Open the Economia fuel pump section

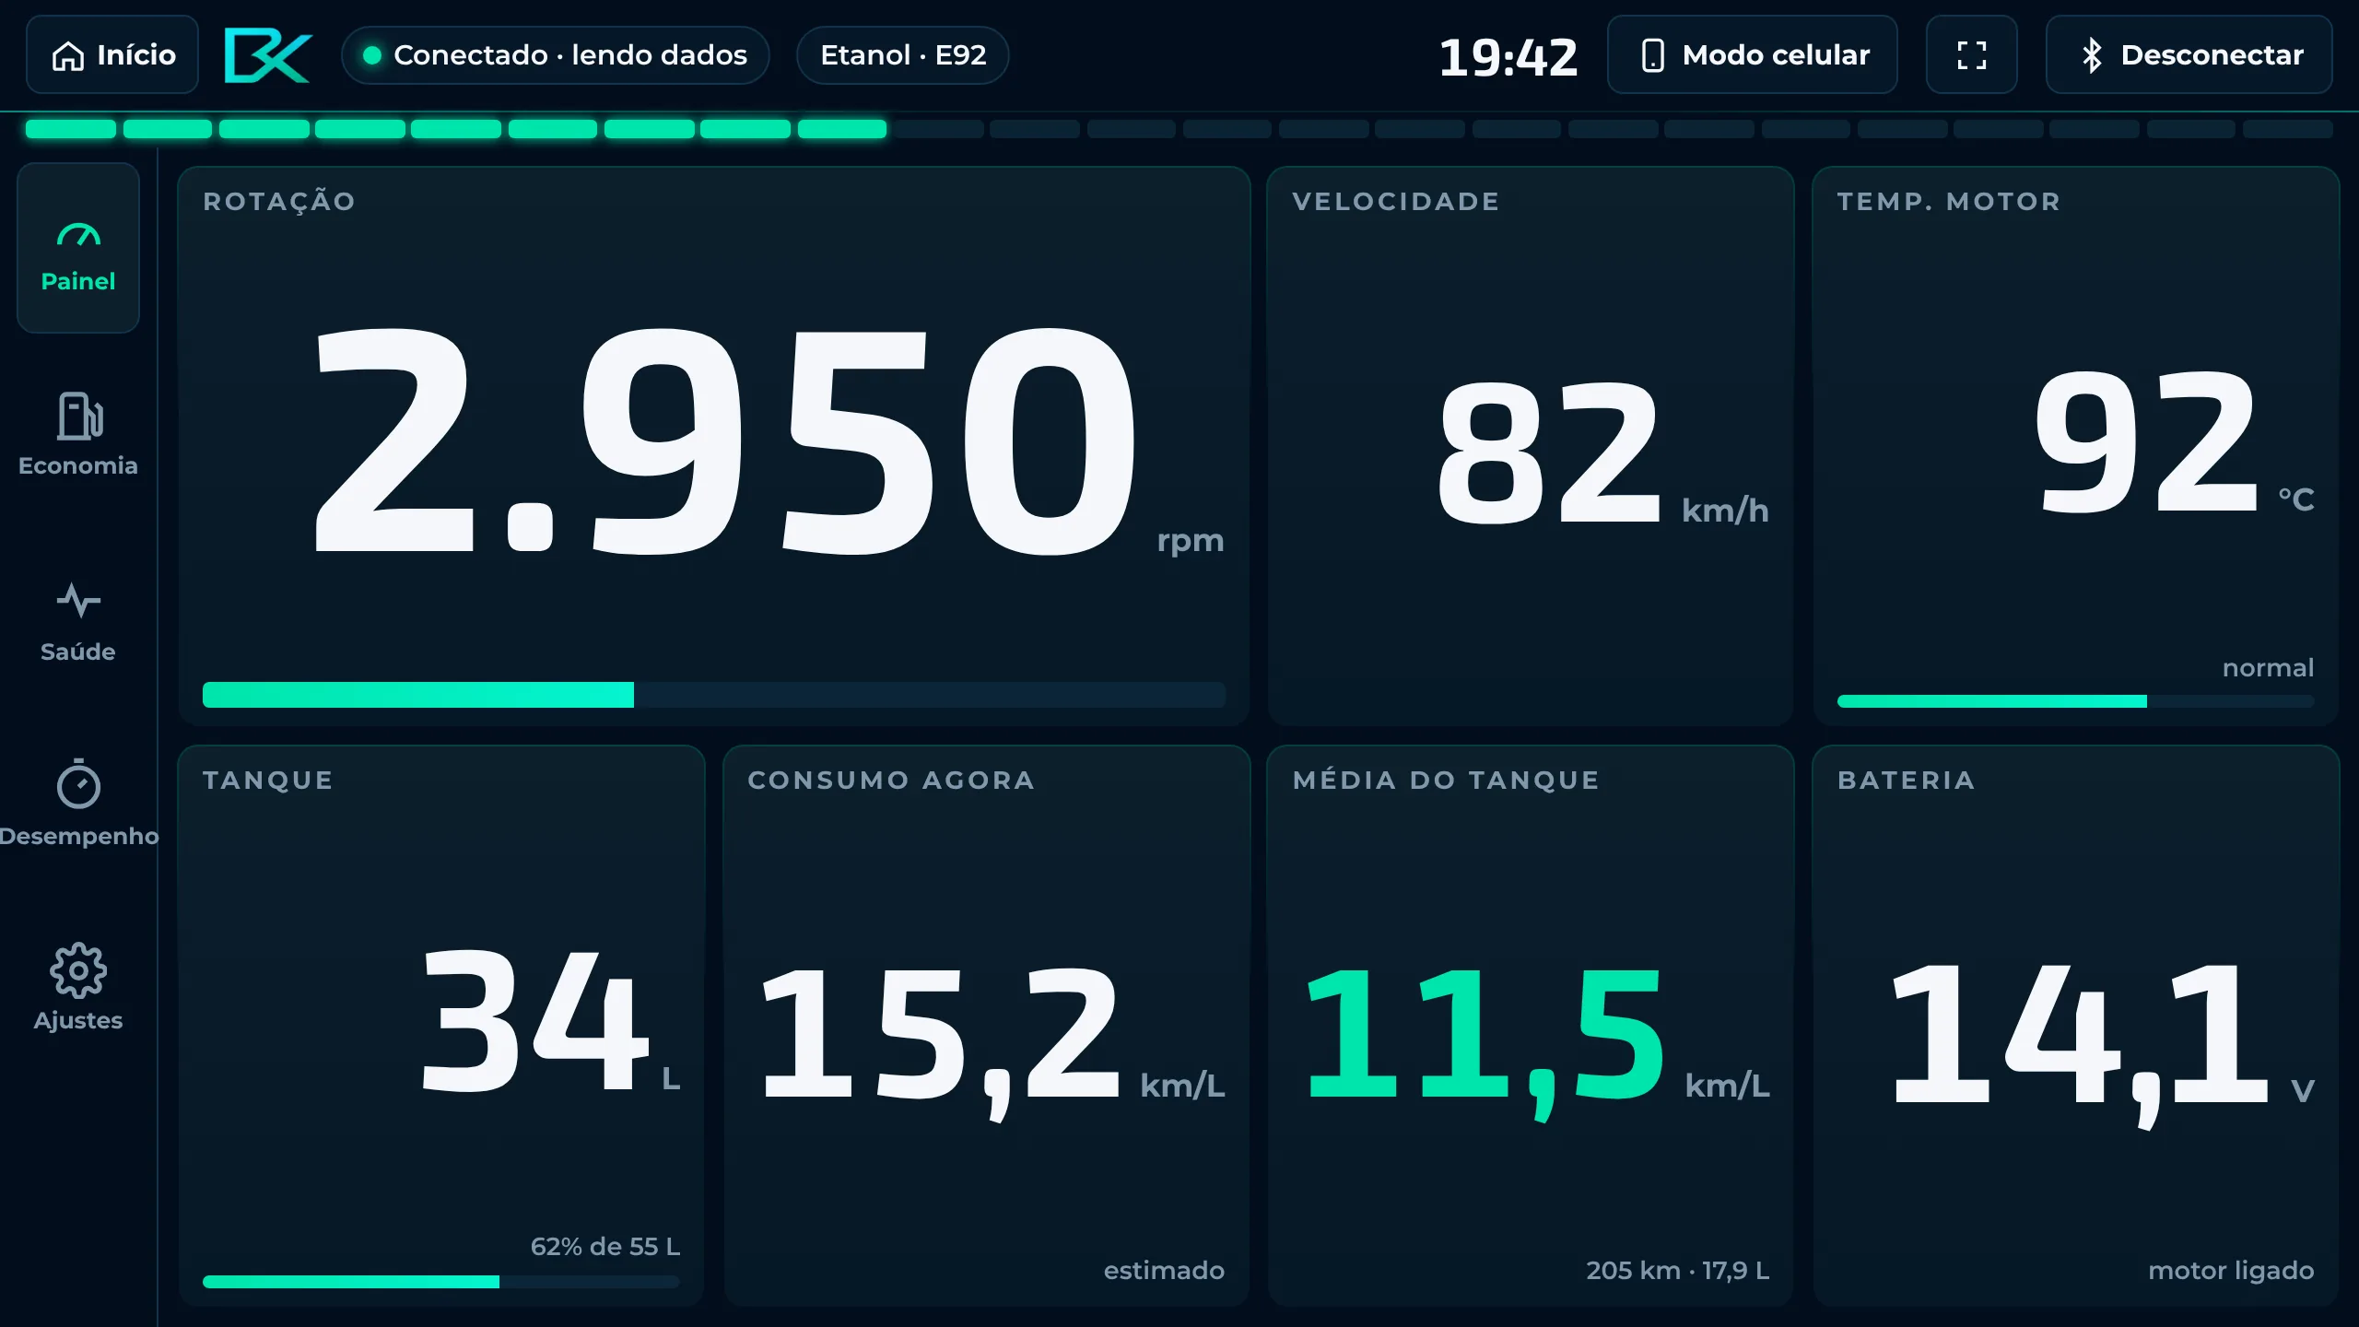coord(78,434)
